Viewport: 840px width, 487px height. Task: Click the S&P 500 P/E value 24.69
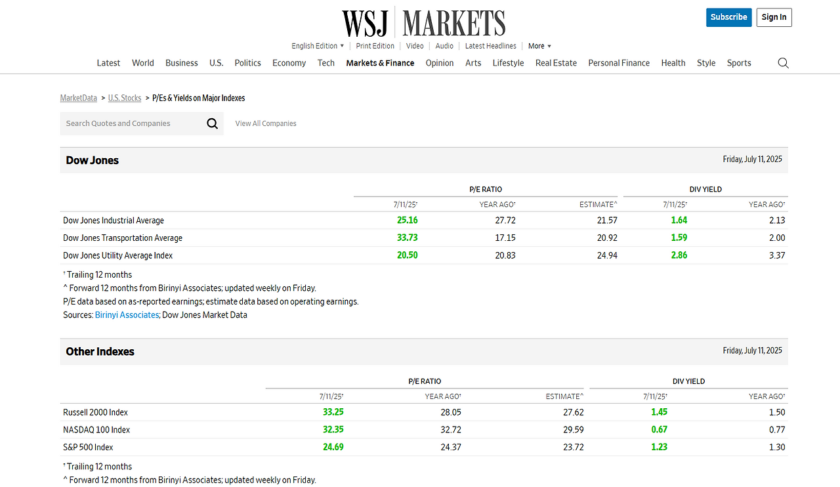[x=333, y=447]
